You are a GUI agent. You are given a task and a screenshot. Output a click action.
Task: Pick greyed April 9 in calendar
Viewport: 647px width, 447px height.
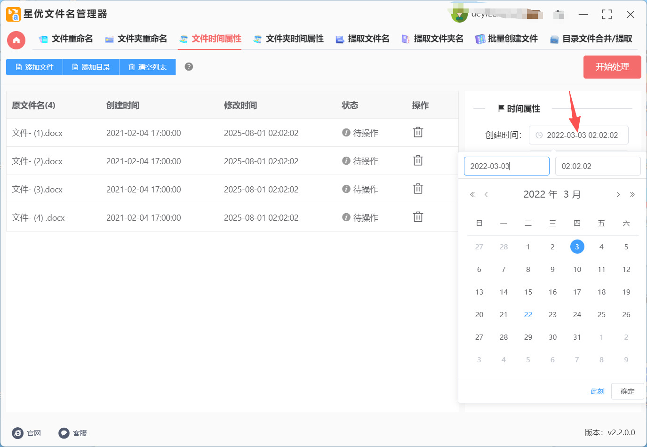(626, 359)
